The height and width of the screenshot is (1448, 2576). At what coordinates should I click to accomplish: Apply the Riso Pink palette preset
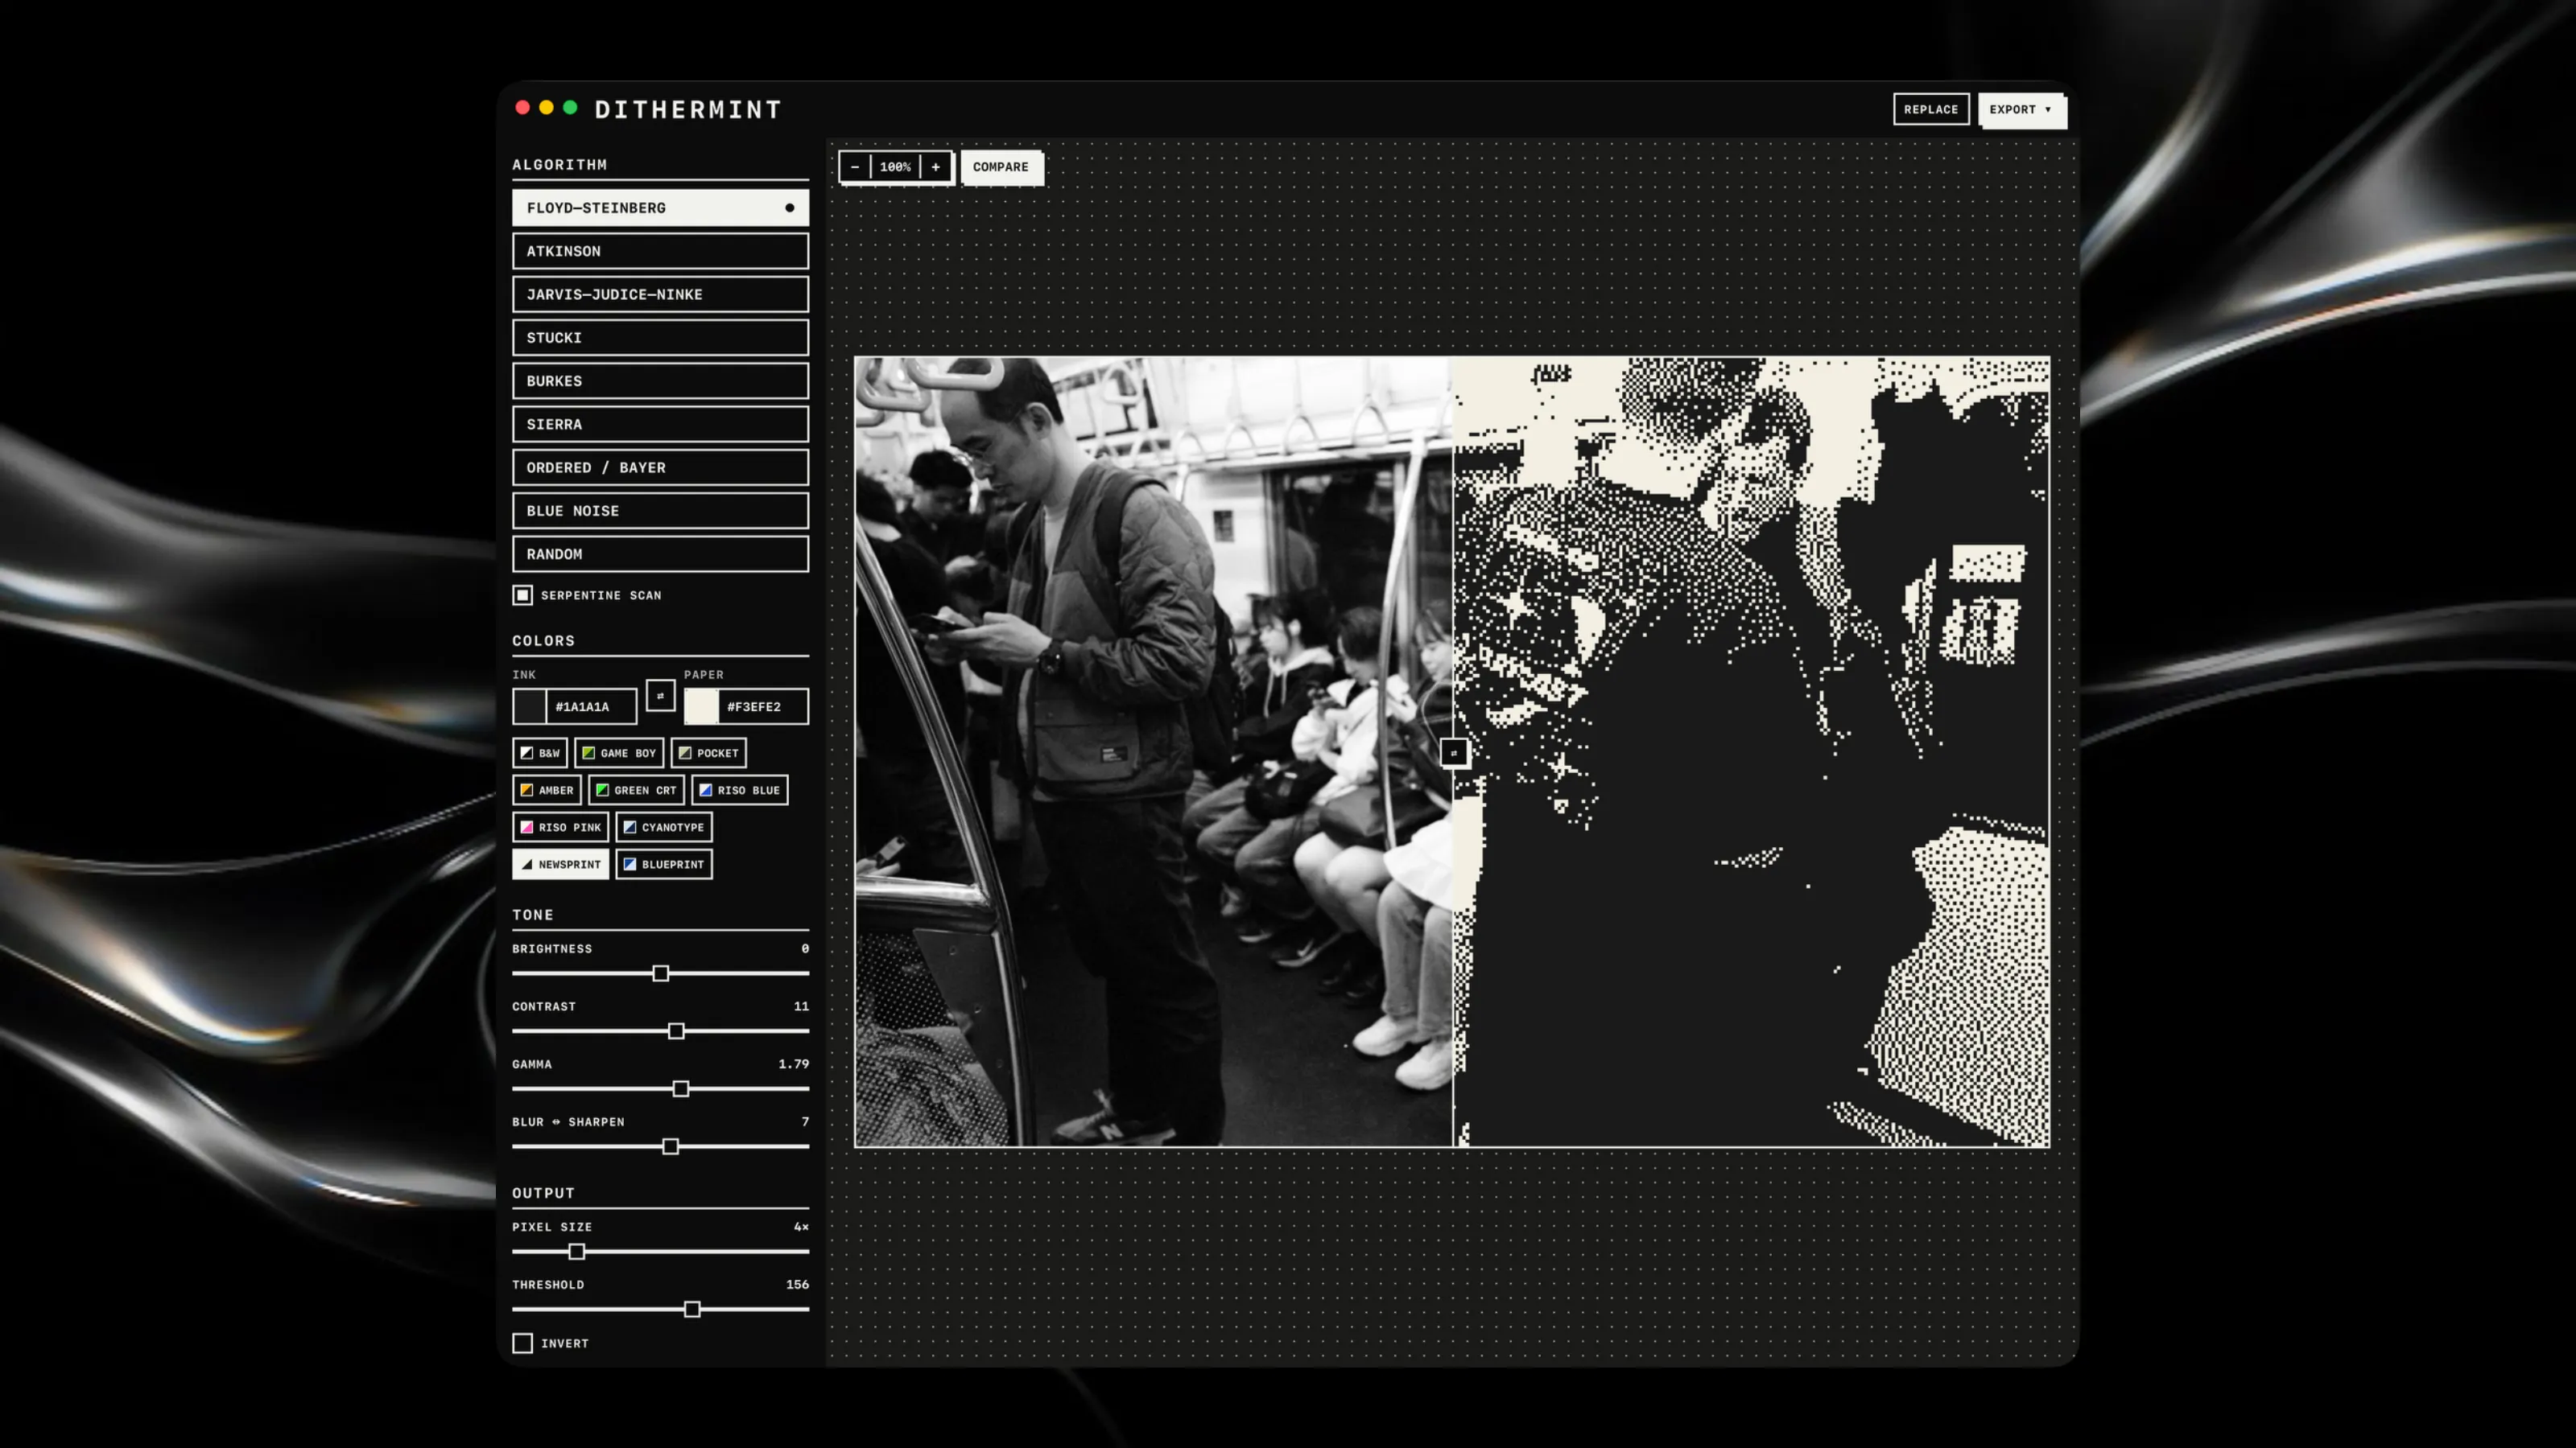click(x=560, y=826)
